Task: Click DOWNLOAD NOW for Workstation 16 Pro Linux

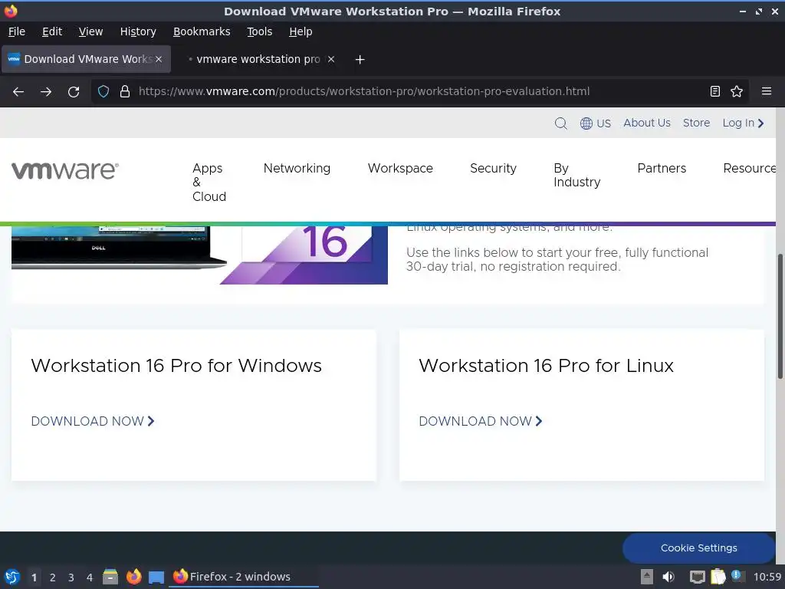Action: tap(481, 421)
